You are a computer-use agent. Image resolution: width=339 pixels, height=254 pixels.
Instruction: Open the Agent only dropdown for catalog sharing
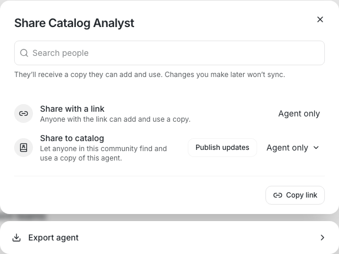point(293,148)
